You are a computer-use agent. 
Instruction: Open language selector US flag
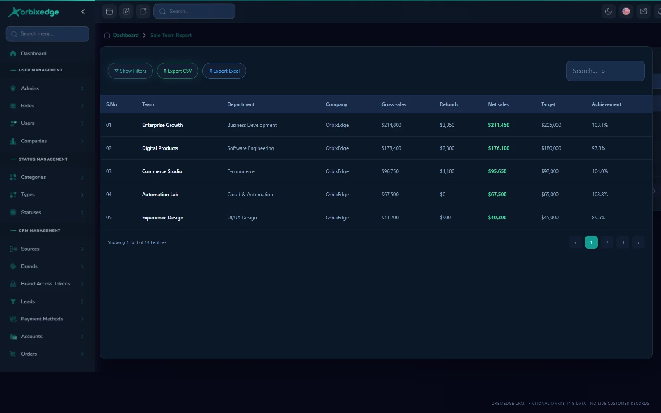pyautogui.click(x=626, y=12)
